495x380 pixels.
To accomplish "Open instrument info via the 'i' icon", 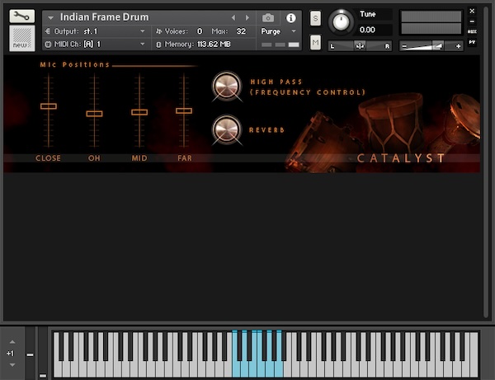I will coord(290,17).
